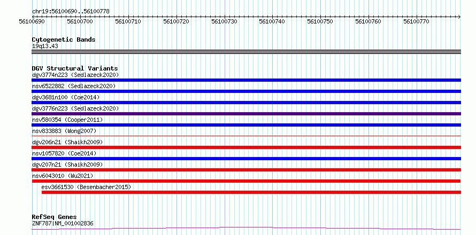Select the red bar under nsv6043010
The width and height of the screenshot is (476, 235).
246,181
